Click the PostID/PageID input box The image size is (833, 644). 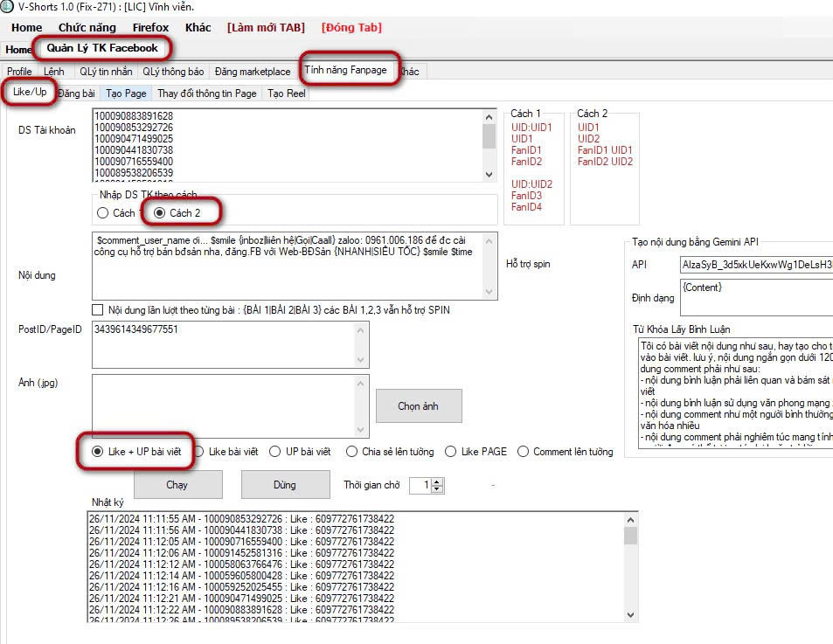224,344
